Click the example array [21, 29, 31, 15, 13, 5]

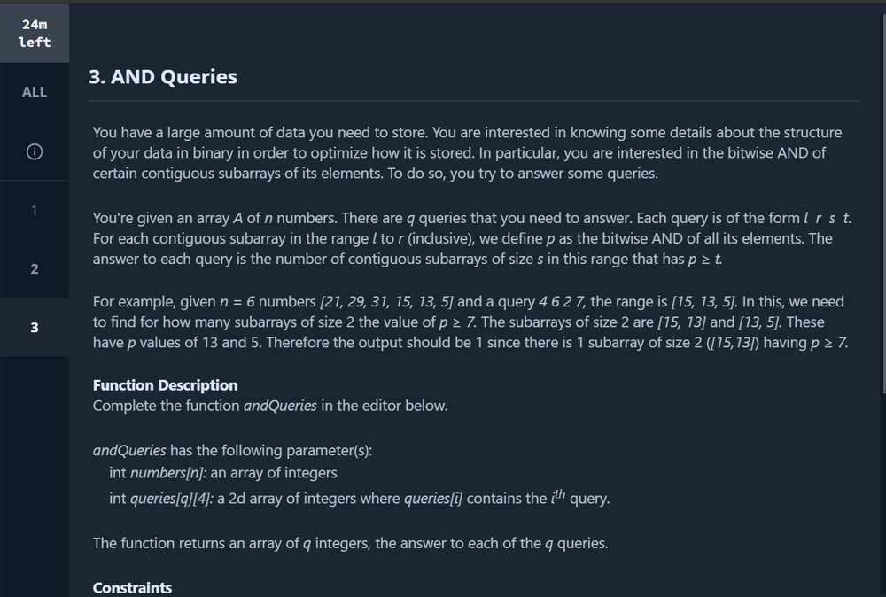(386, 302)
